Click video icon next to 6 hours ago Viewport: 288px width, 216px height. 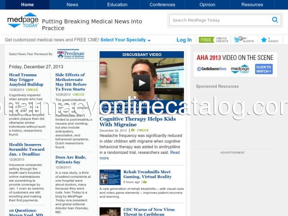[145, 182]
